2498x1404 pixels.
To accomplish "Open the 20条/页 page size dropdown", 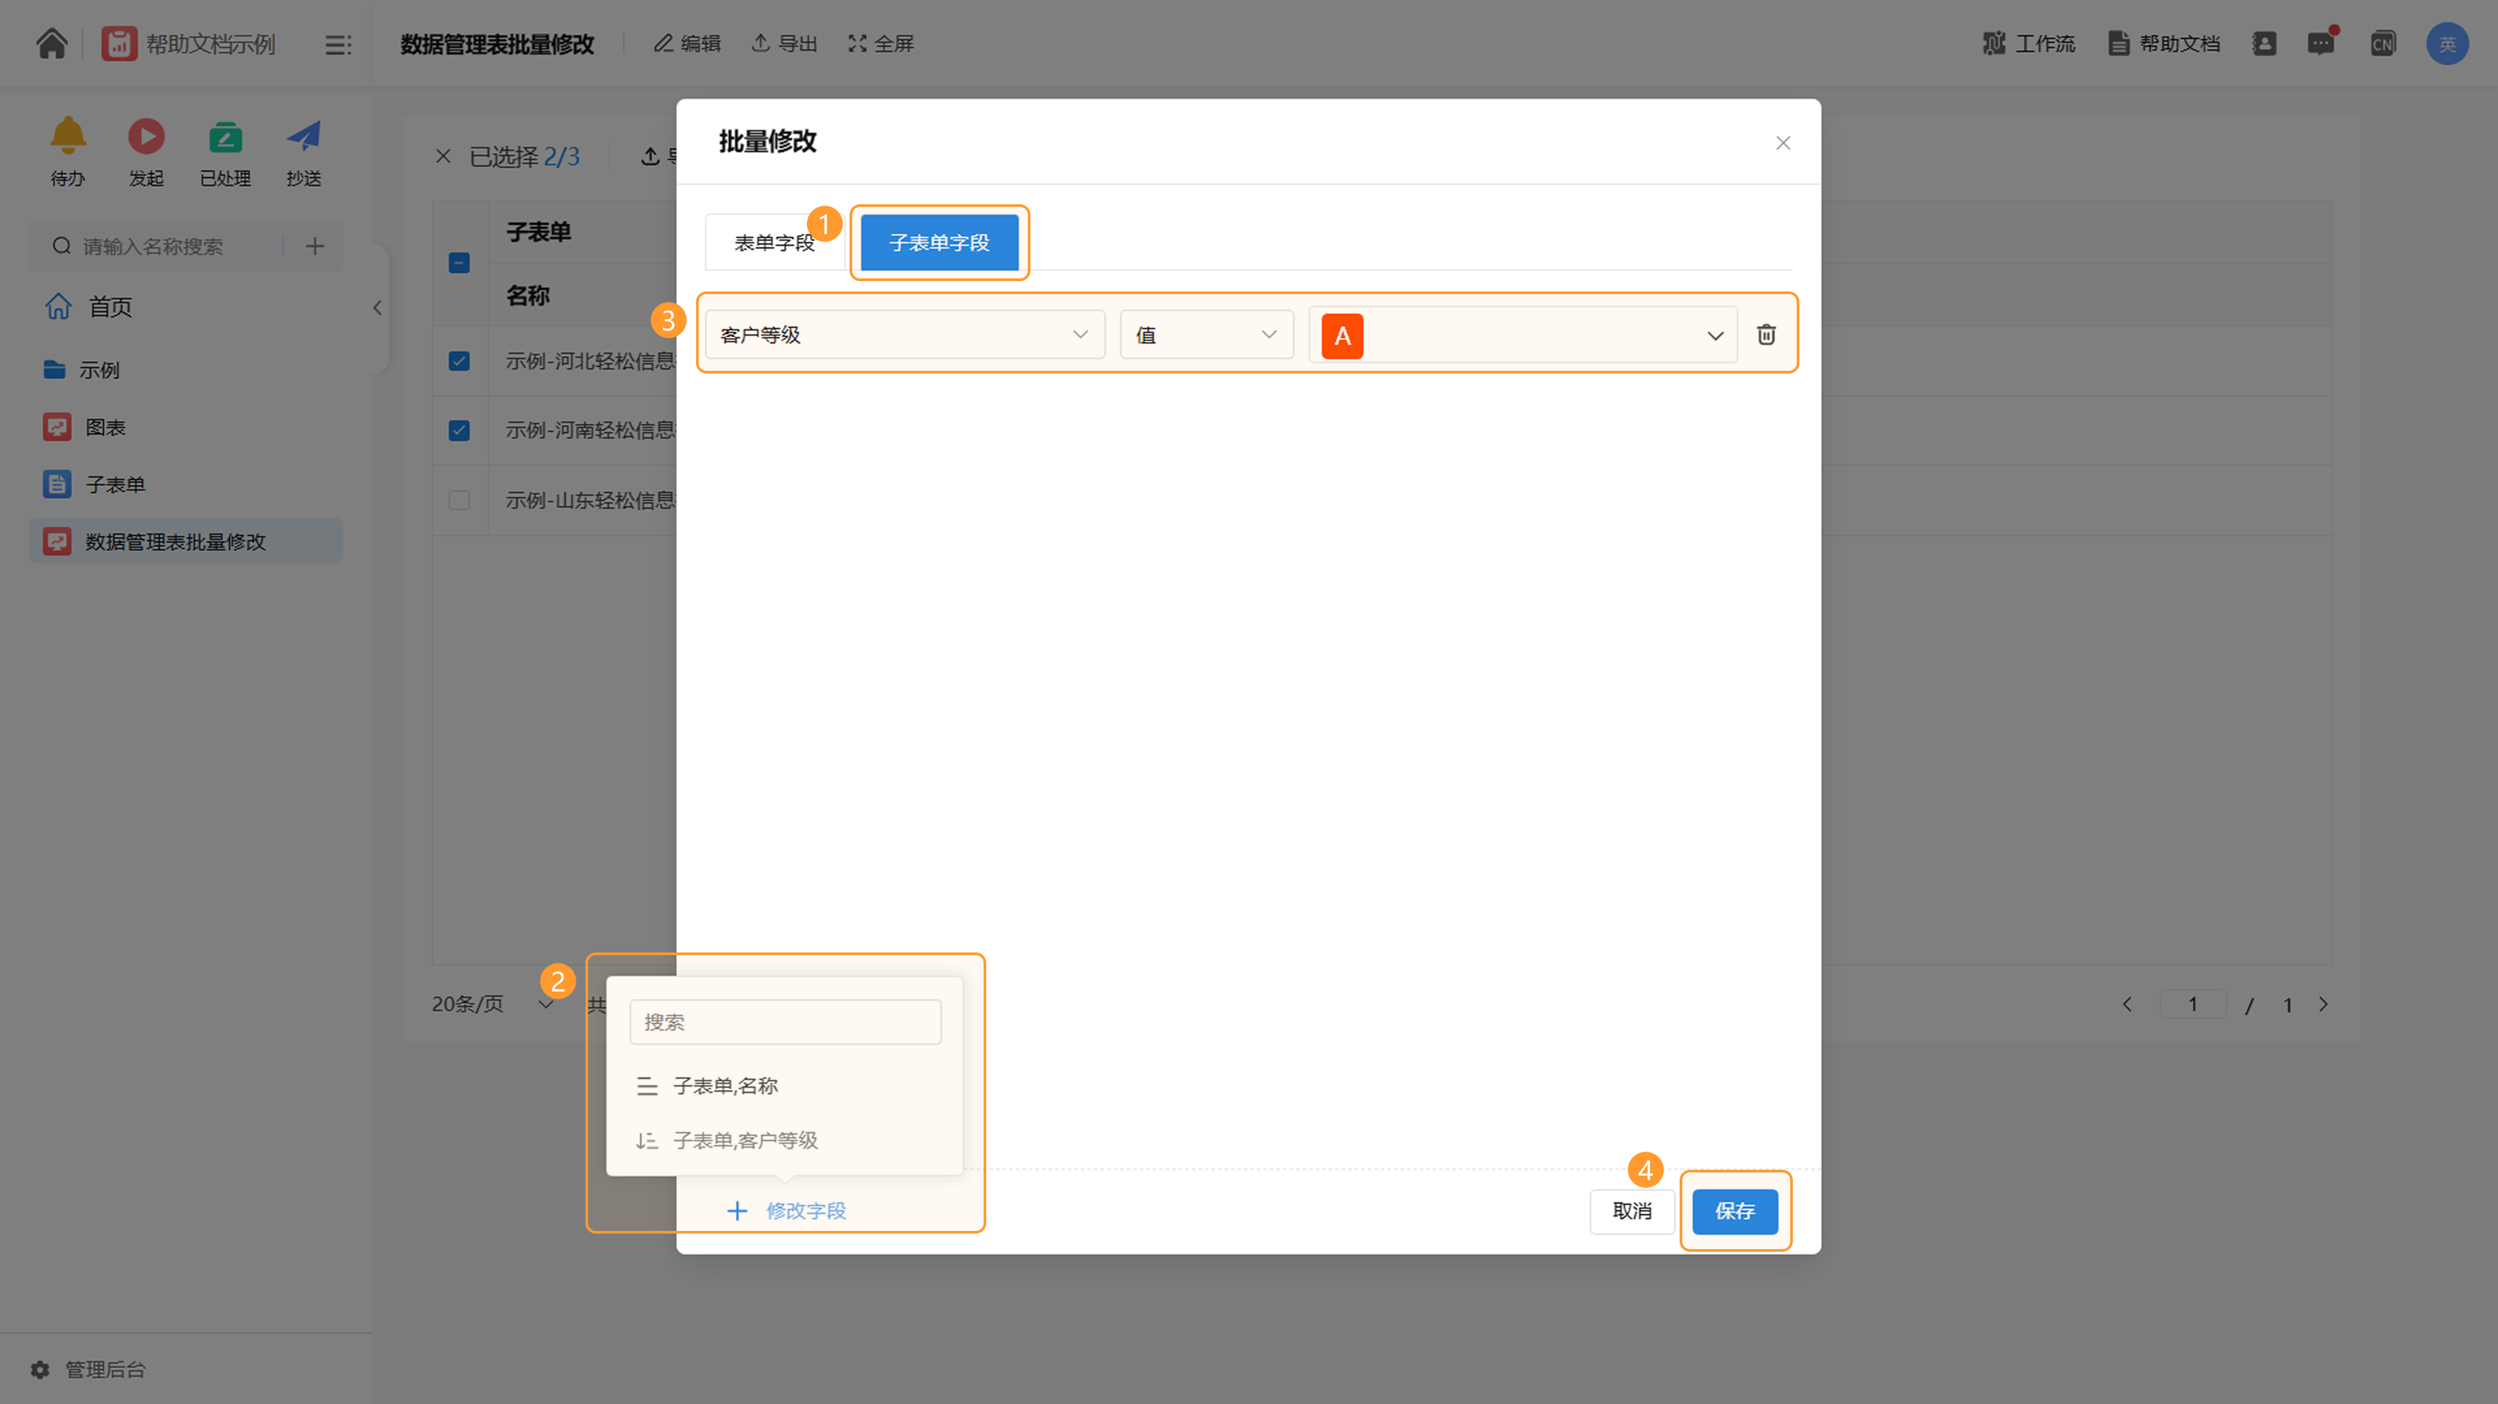I will [492, 1005].
